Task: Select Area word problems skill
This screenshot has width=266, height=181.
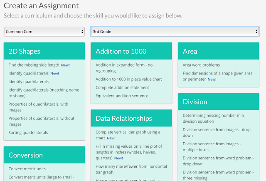Action: (x=201, y=65)
